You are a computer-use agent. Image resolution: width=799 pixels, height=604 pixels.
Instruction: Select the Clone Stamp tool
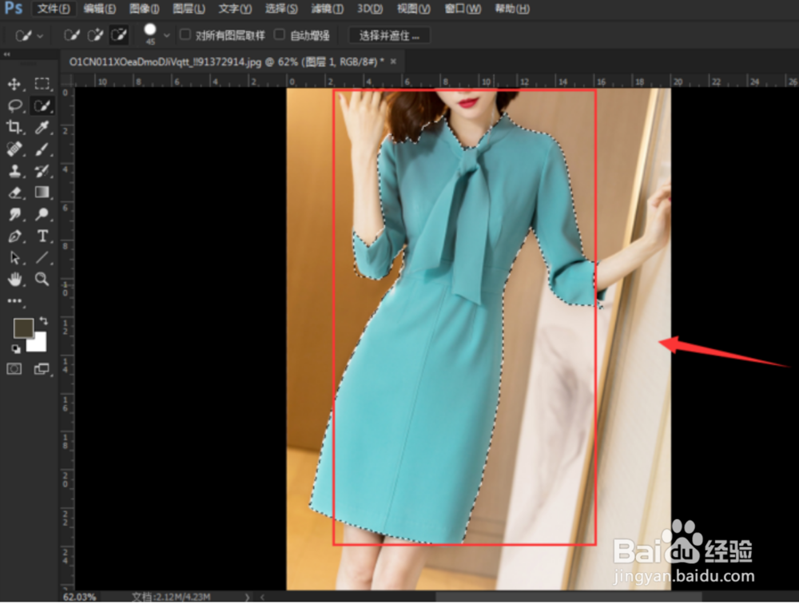(14, 171)
